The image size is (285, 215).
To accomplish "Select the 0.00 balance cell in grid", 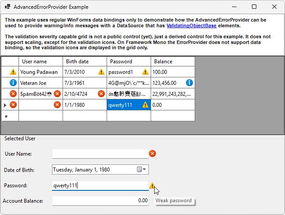I will 173,105.
